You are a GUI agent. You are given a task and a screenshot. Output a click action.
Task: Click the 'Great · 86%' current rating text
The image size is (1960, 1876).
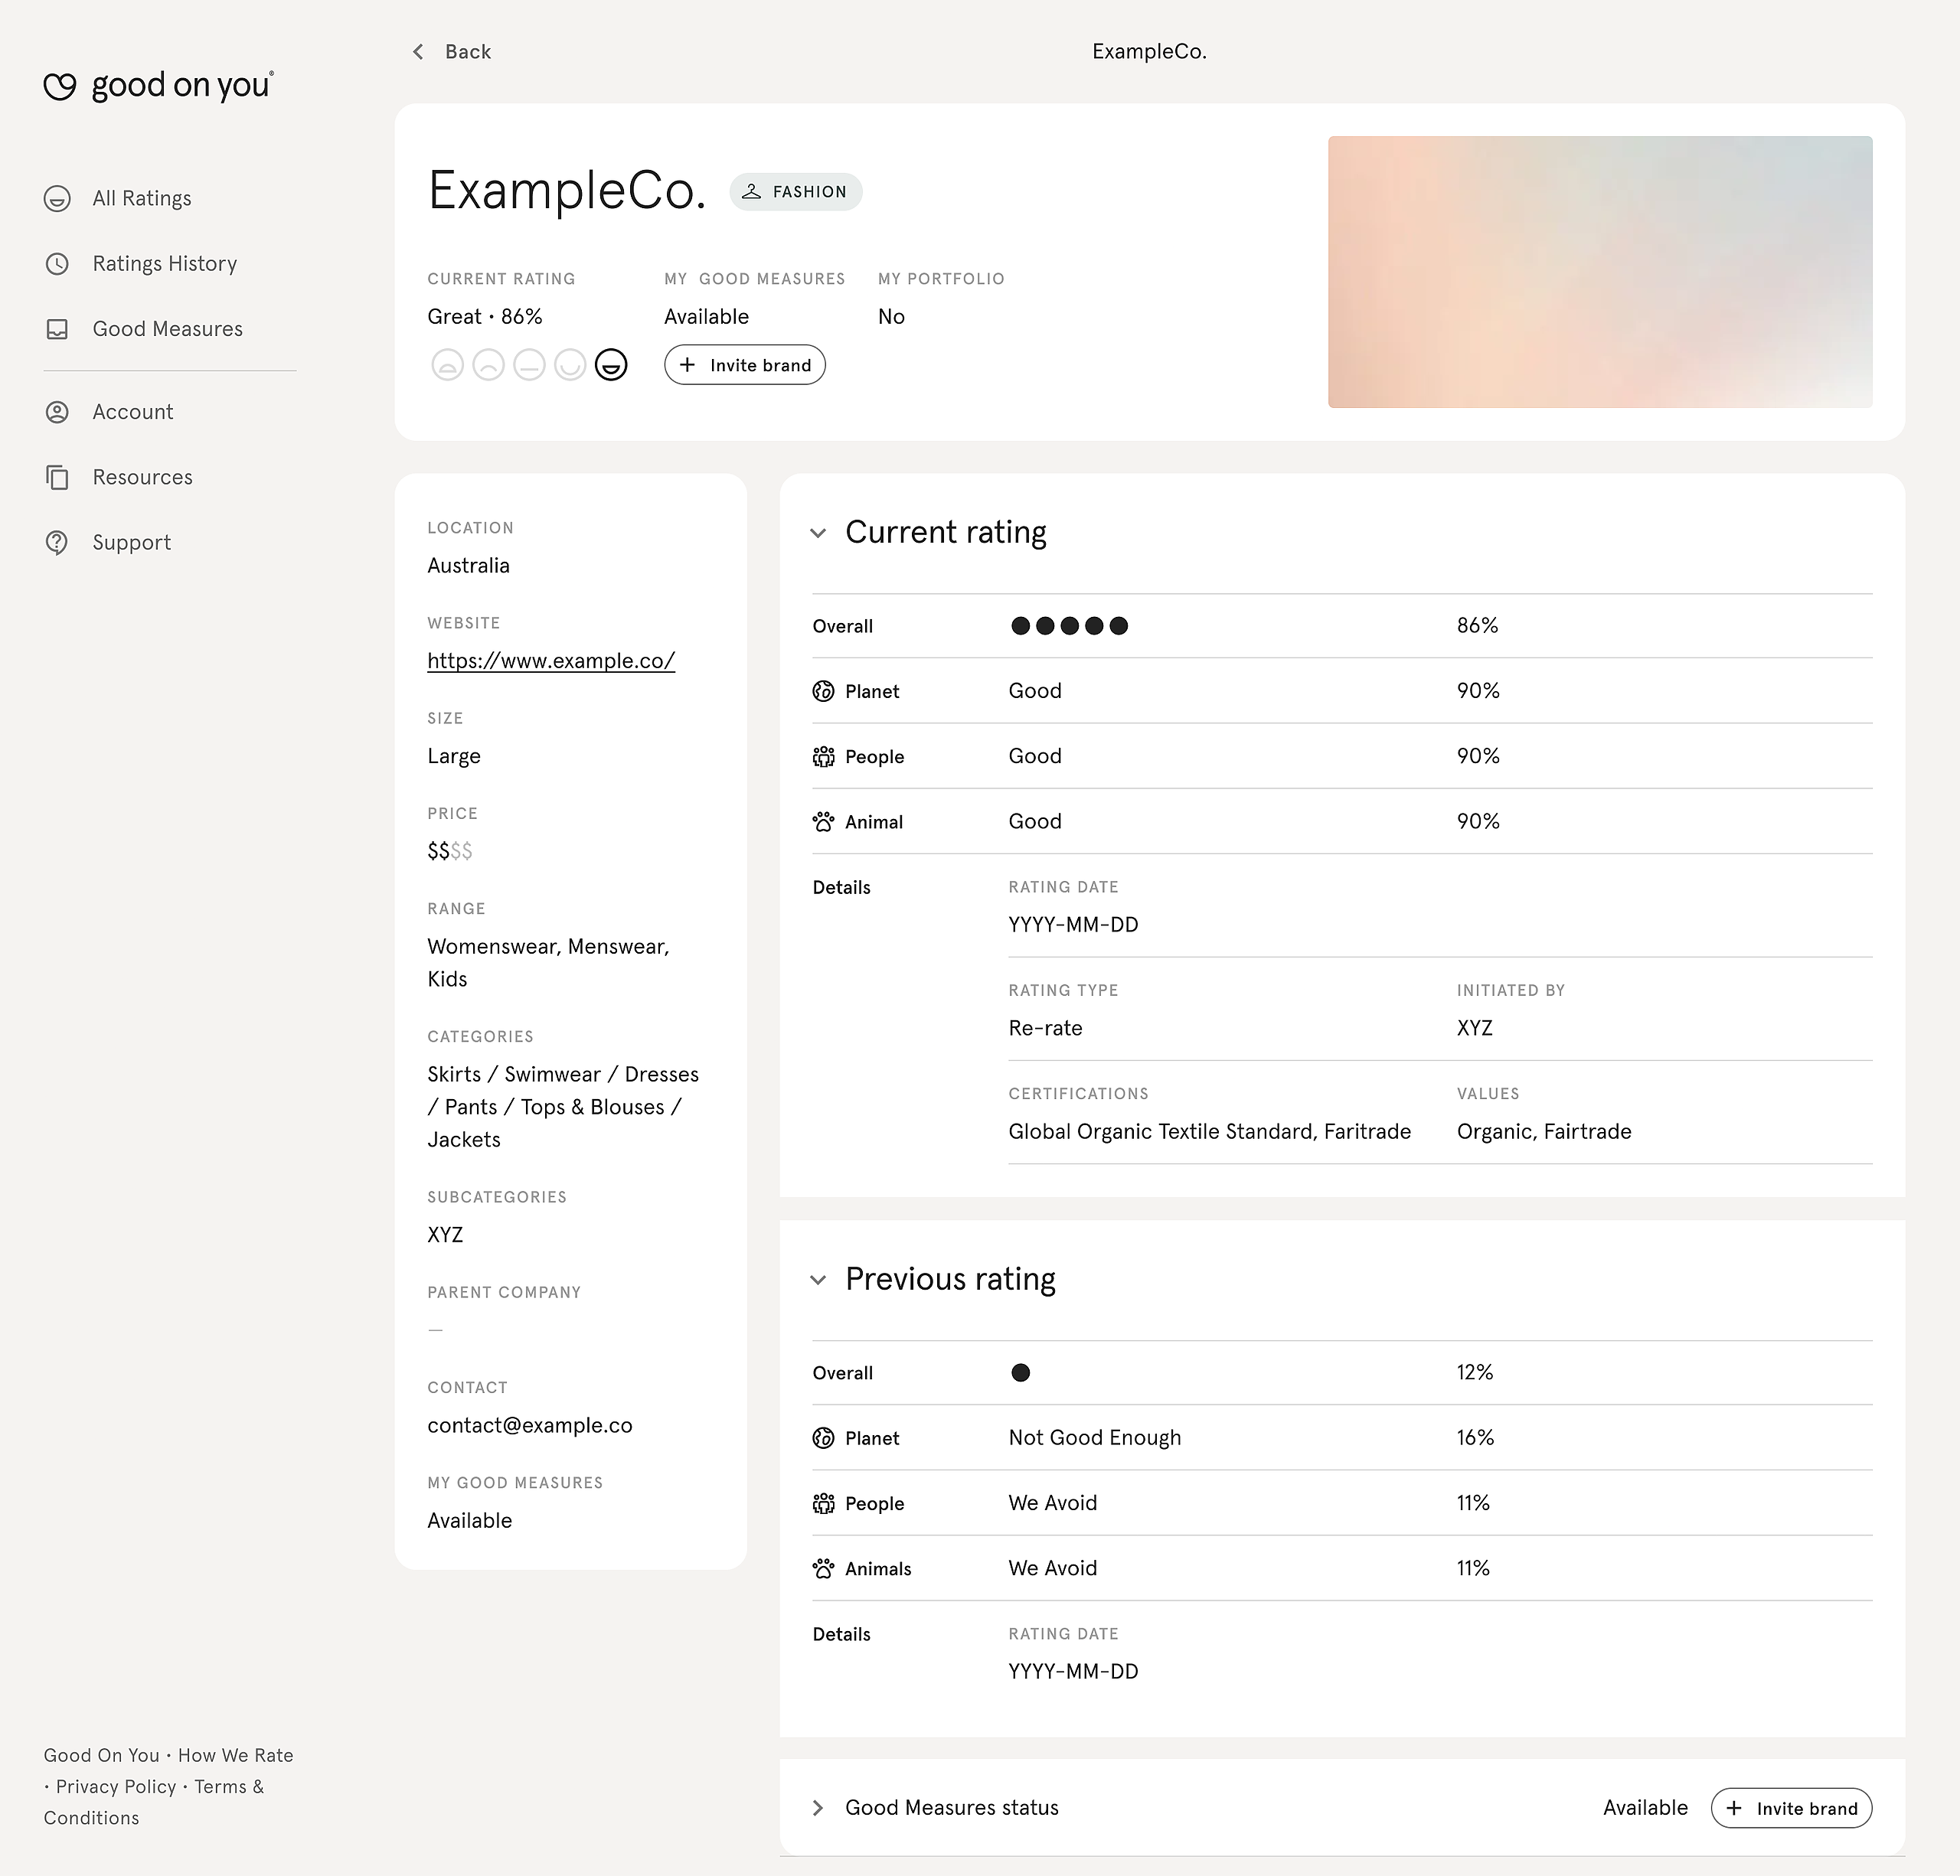tap(485, 317)
